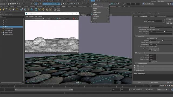Adjust Iterations slider in Subdivision

163,40
